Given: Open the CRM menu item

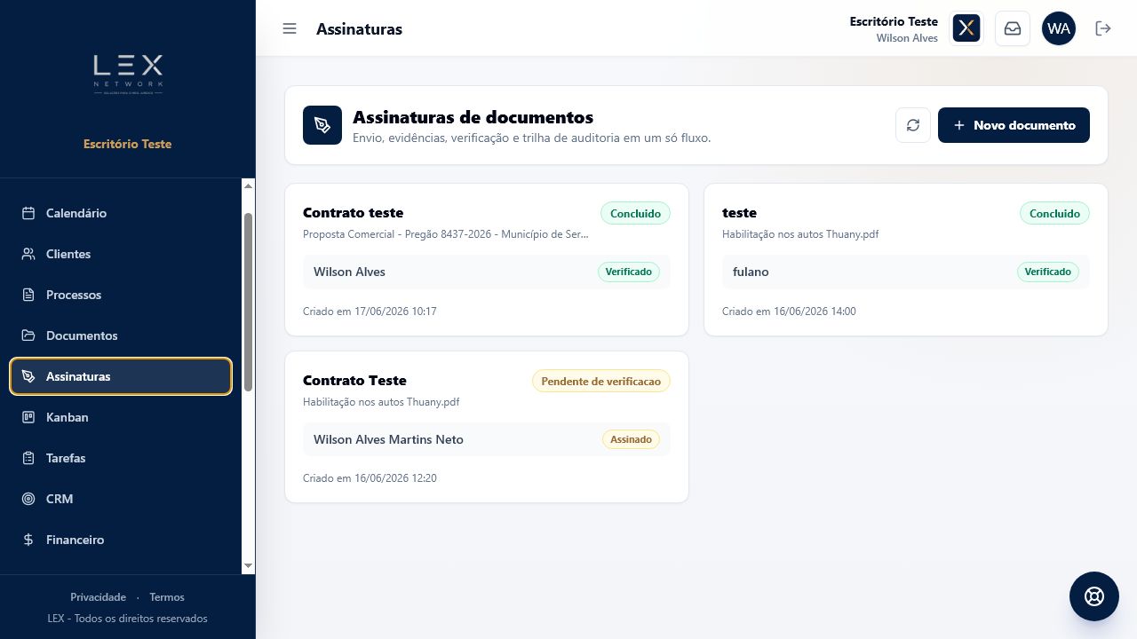Looking at the screenshot, I should [x=121, y=499].
